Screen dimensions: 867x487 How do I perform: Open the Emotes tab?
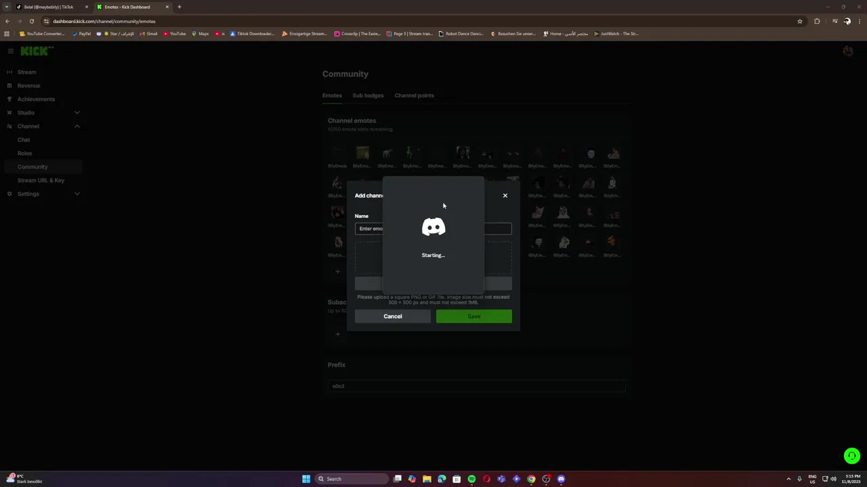point(332,95)
